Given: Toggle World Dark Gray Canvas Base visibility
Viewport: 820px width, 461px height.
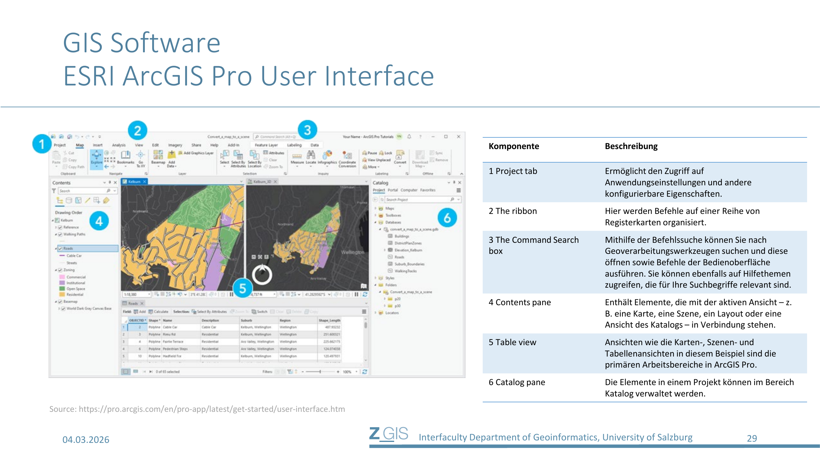Looking at the screenshot, I should [63, 309].
